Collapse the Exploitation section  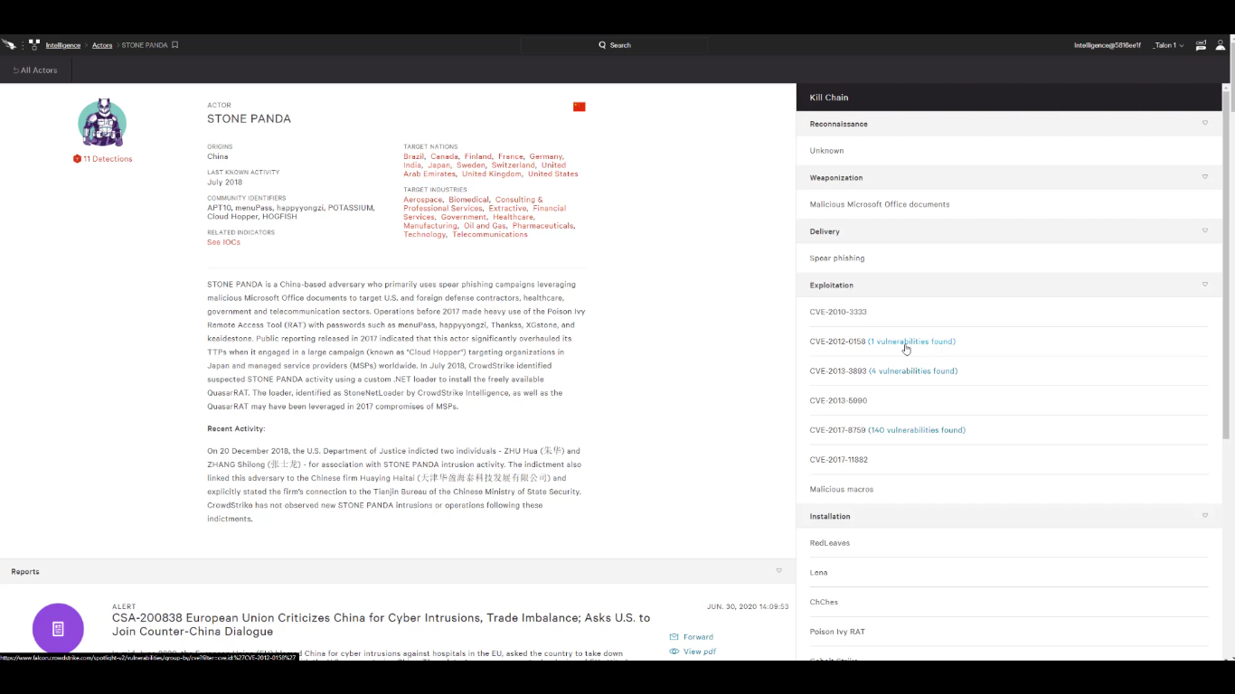pos(1204,285)
